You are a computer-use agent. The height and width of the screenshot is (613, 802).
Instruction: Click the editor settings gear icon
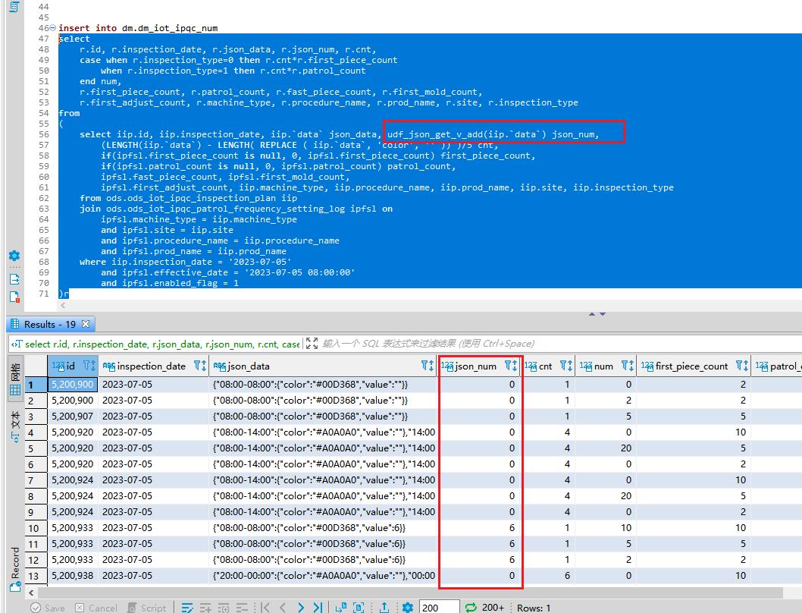(x=14, y=256)
